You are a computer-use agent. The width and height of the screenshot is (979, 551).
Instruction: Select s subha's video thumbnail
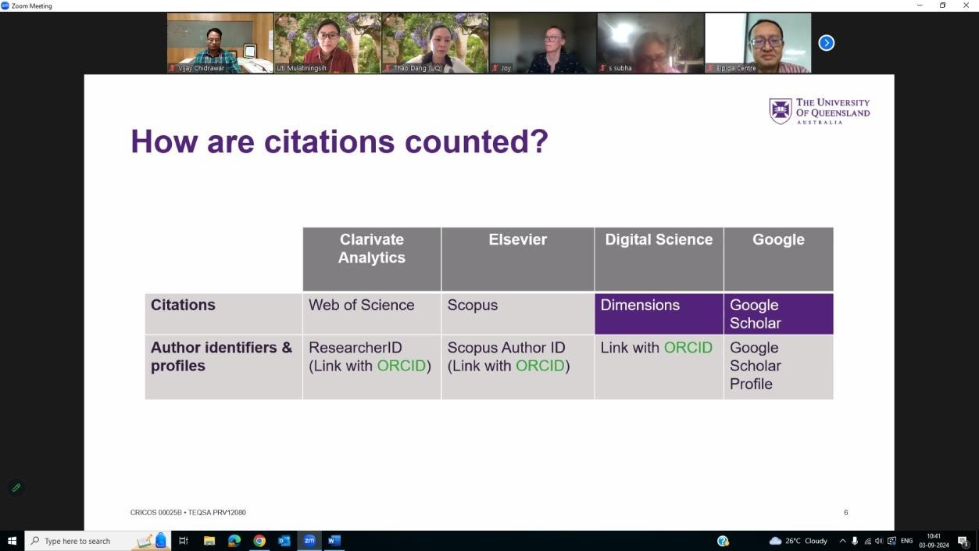tap(651, 43)
